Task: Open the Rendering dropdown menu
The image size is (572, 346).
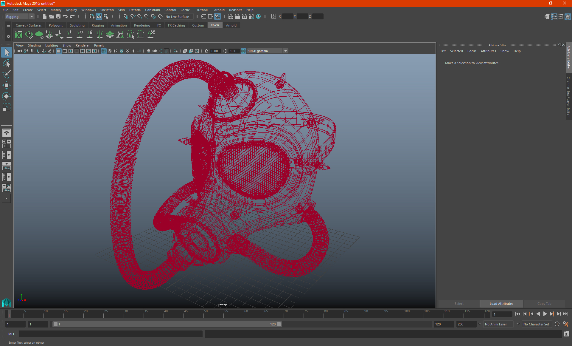Action: 142,25
